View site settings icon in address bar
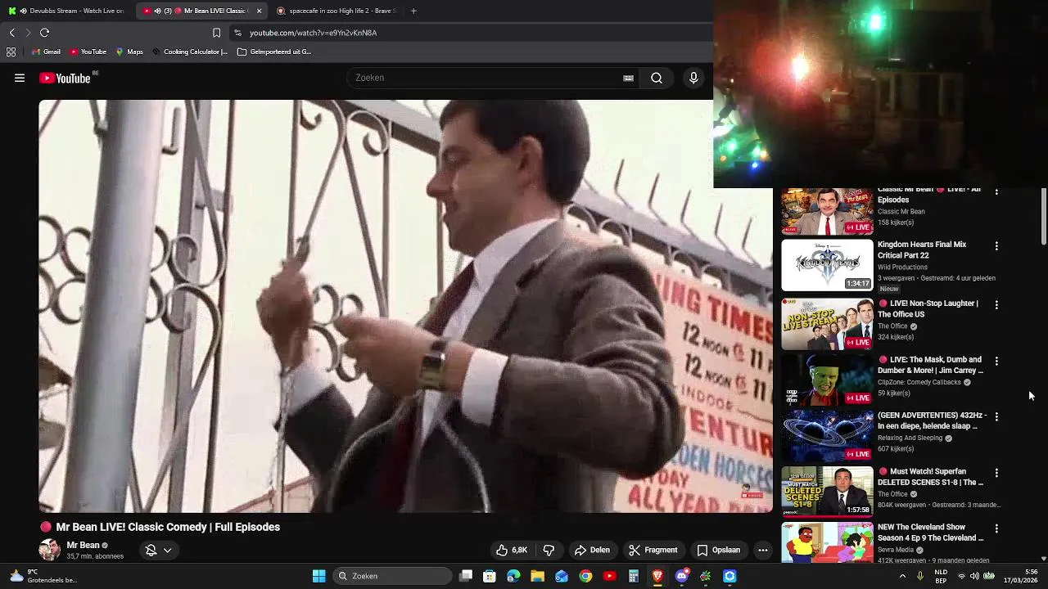Screen dimensions: 1048x589 pos(237,33)
